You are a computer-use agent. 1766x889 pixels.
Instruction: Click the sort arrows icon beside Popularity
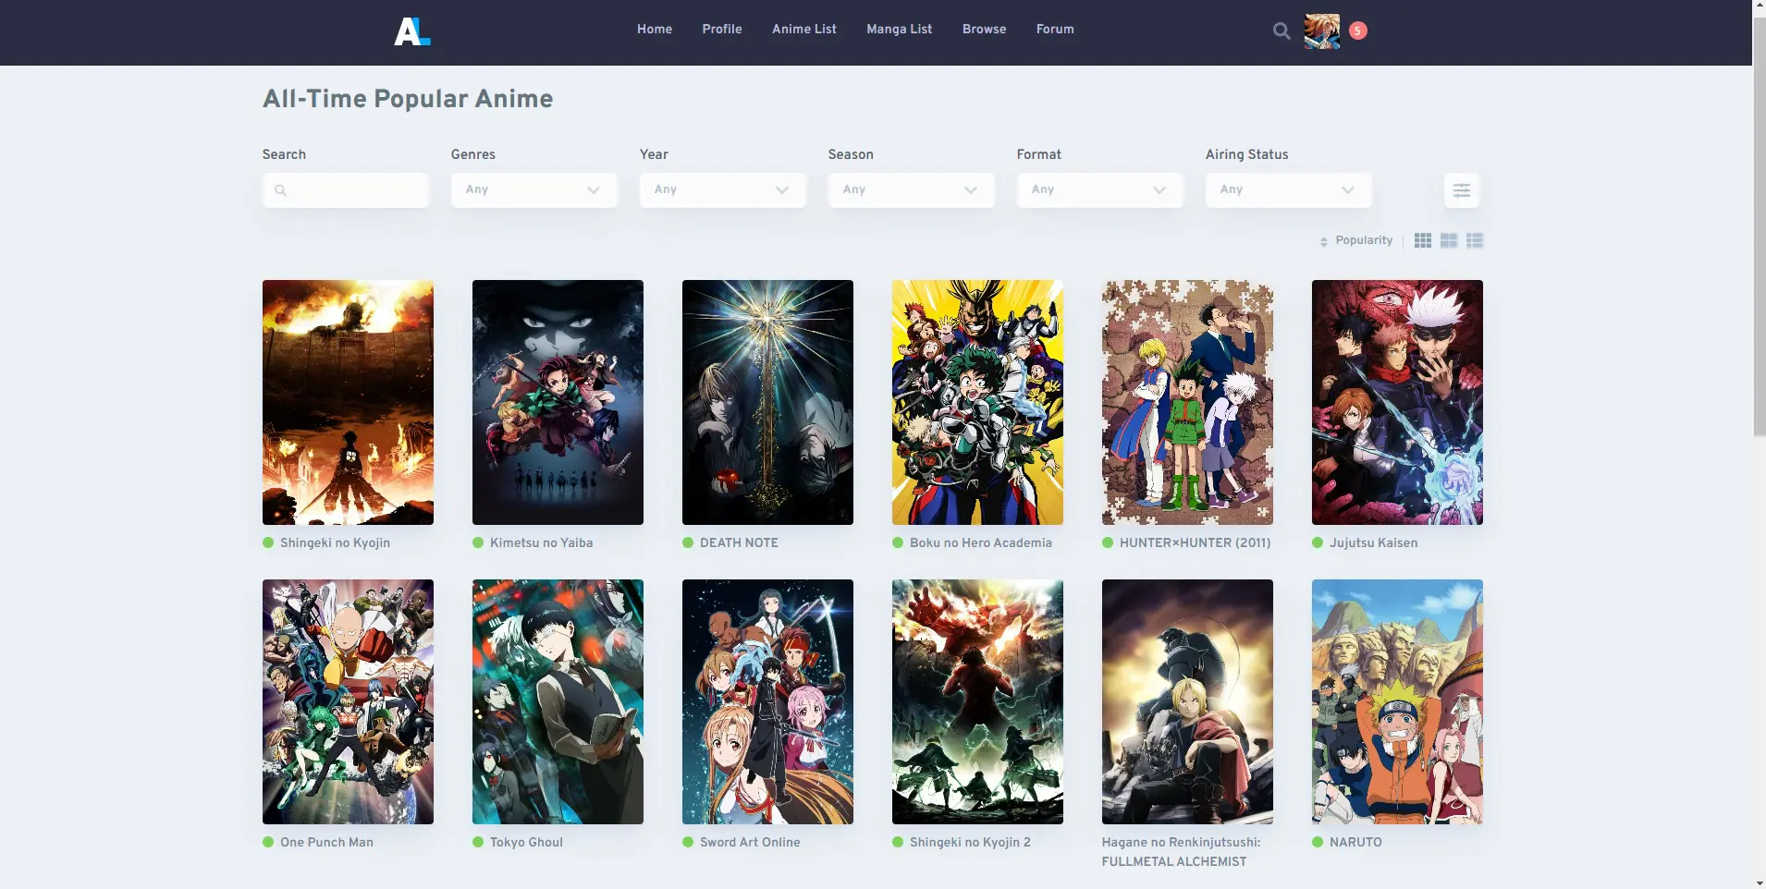pyautogui.click(x=1324, y=241)
